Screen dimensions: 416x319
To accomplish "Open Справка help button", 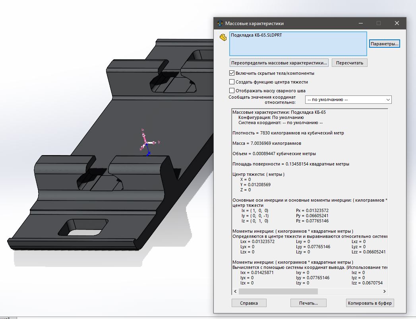I will (249, 303).
